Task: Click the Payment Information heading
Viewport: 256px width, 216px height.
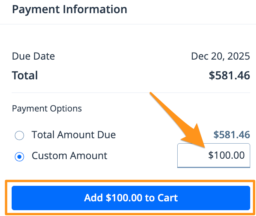Action: [x=69, y=9]
